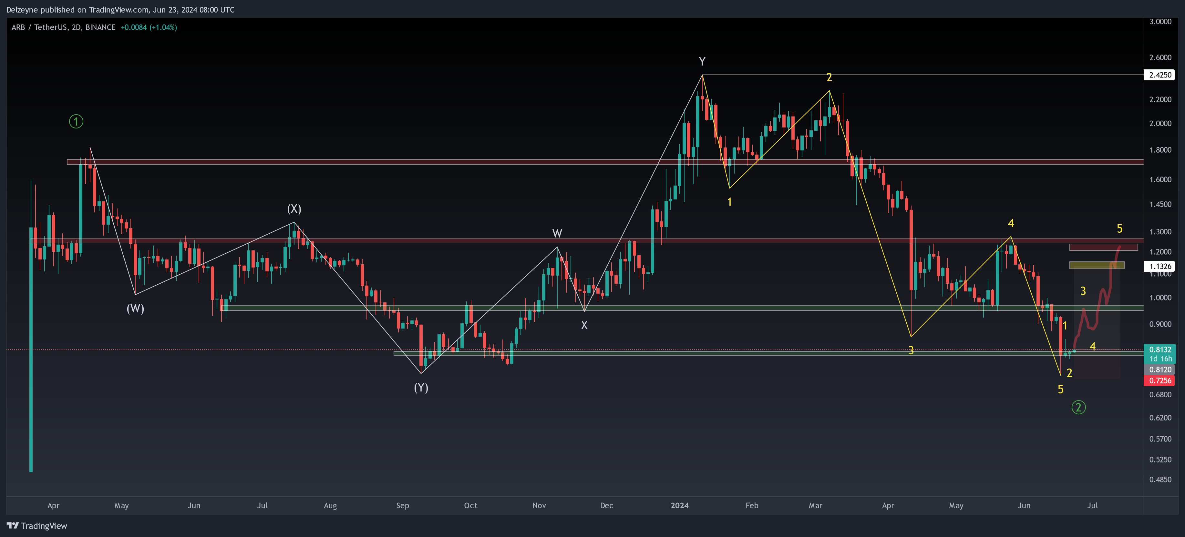Click the 0.4850 price scale value
The image size is (1185, 537).
click(1160, 480)
